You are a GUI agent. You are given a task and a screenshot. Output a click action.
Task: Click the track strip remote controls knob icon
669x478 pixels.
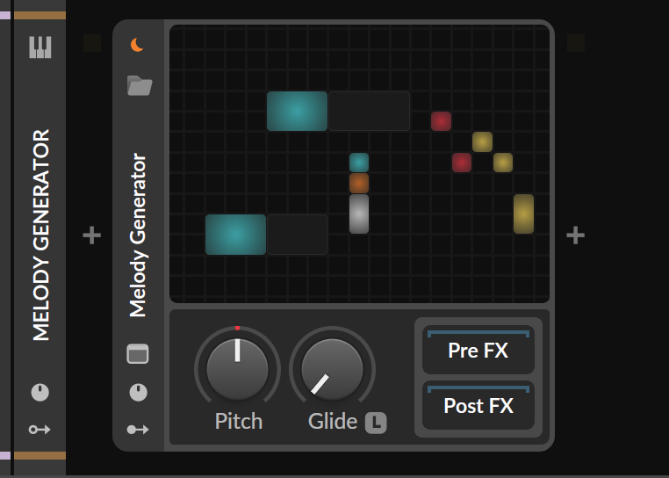point(40,392)
